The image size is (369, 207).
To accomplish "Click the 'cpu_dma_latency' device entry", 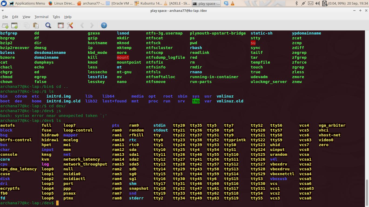I will point(18,169).
